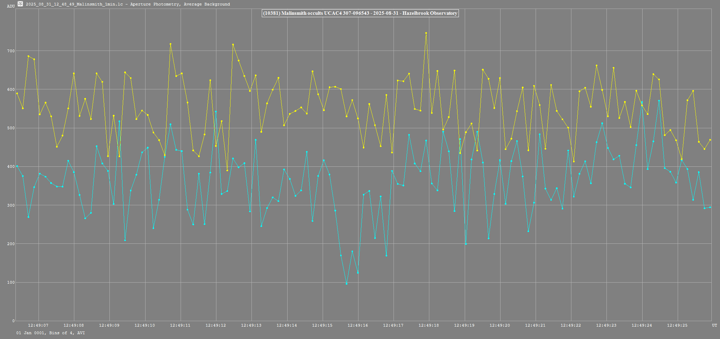The height and width of the screenshot is (339, 720).
Task: Select the lowest cyan data point before 12:49:16
Action: (x=346, y=284)
